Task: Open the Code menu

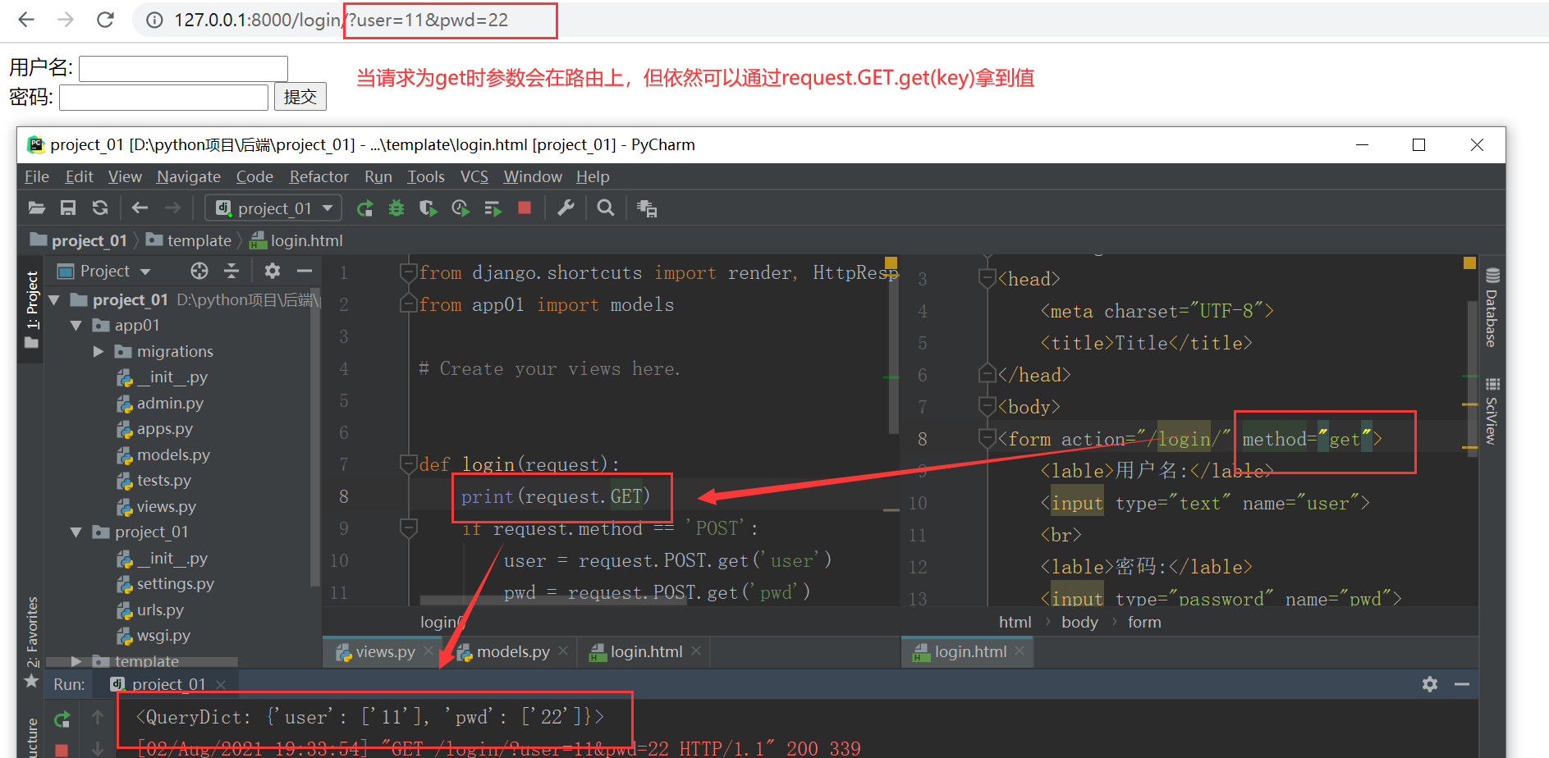Action: tap(254, 176)
